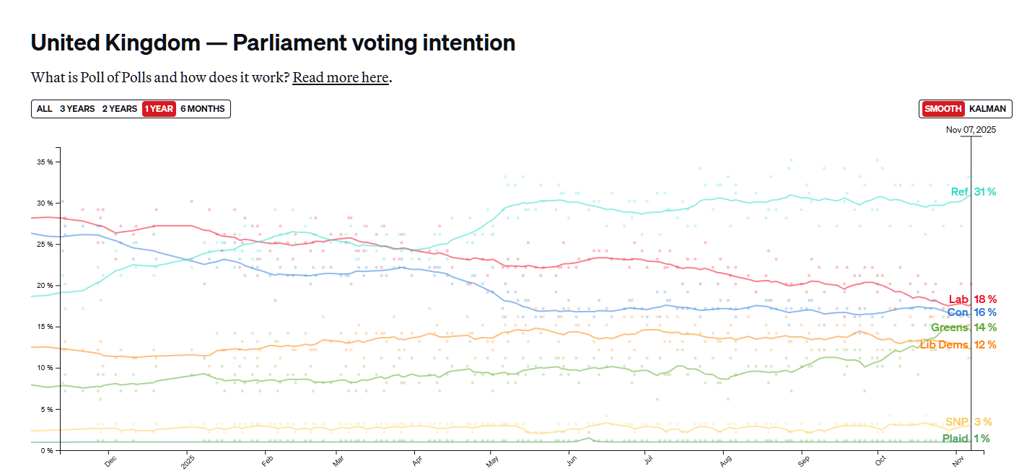Click the Con 16 % series label
The width and height of the screenshot is (1032, 474).
click(x=971, y=312)
